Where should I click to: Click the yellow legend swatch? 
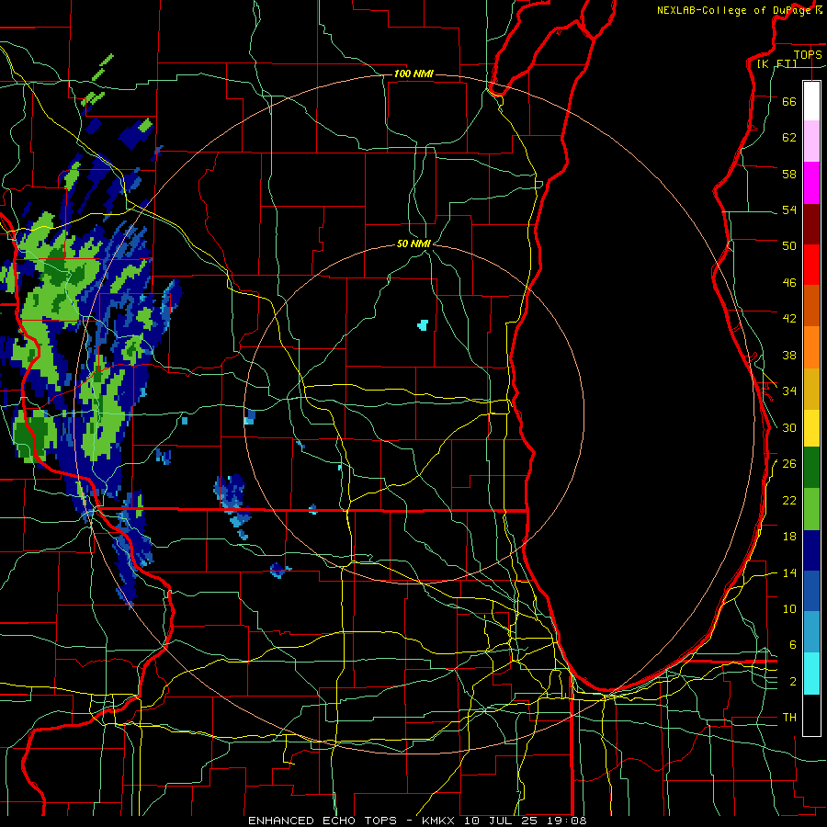(x=811, y=427)
